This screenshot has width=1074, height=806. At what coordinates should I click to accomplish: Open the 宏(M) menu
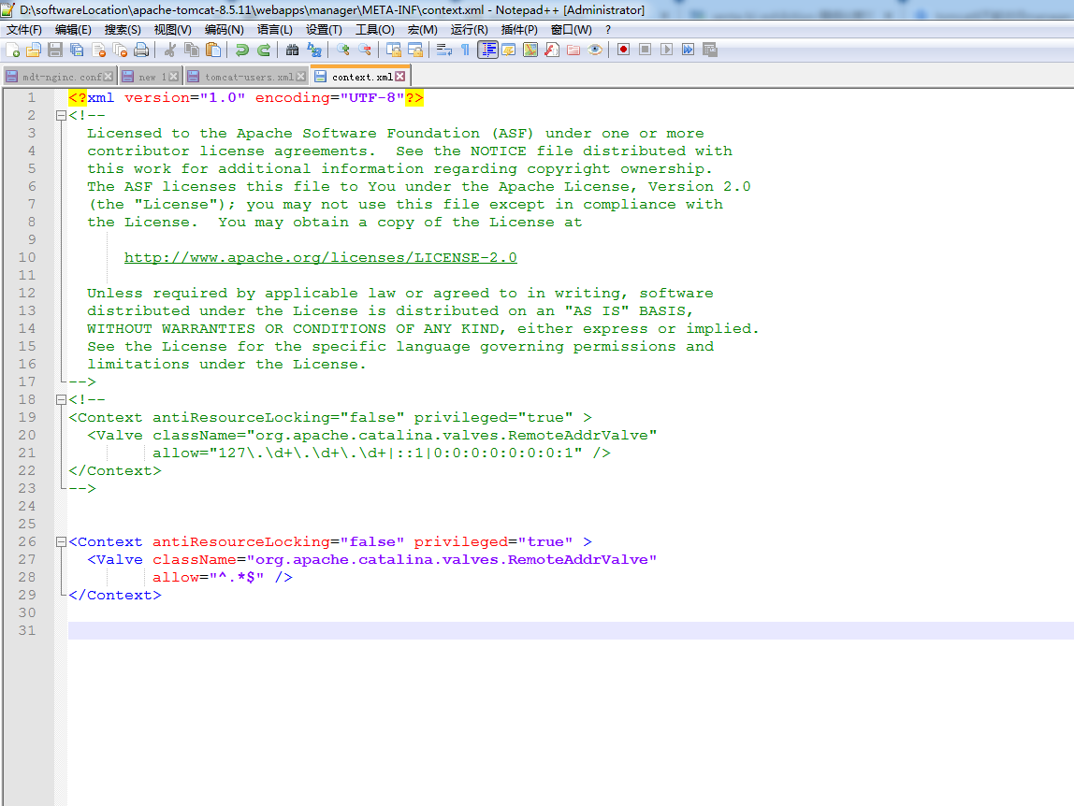[423, 29]
